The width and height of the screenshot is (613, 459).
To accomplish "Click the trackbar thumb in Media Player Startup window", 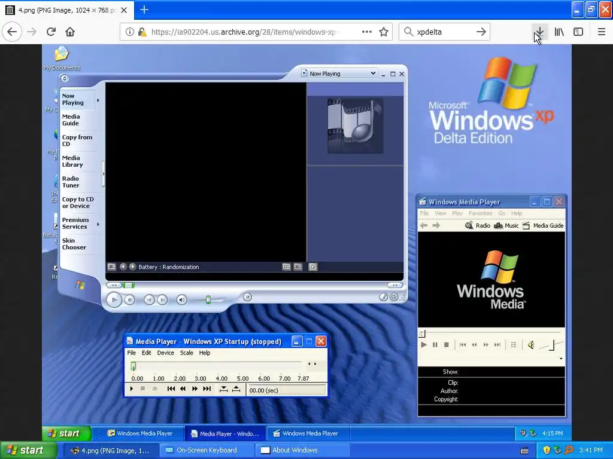I will coord(133,366).
